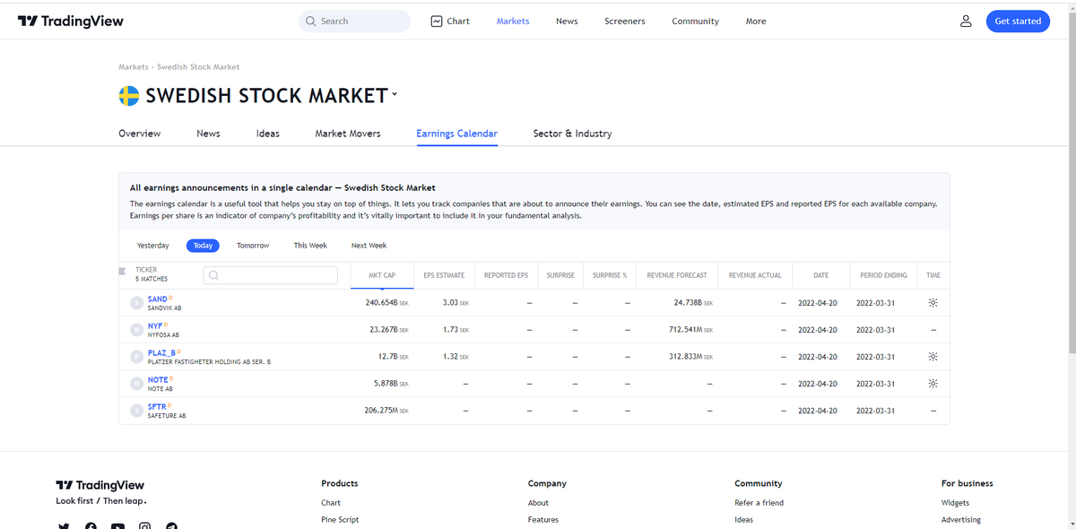Open Chart from the top navigation
1076x529 pixels.
coord(450,21)
